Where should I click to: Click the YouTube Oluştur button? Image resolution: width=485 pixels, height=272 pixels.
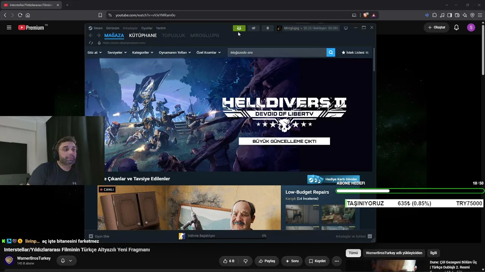coord(436,27)
